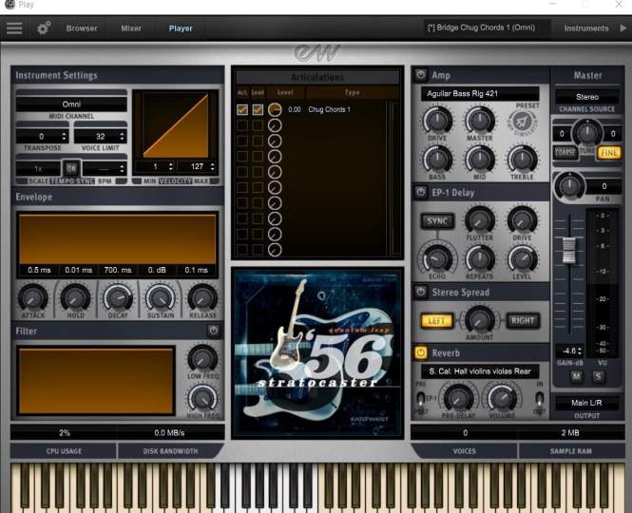This screenshot has height=513, width=632.
Task: Adjust the Voice Limit stepper arrows
Action: tap(122, 136)
